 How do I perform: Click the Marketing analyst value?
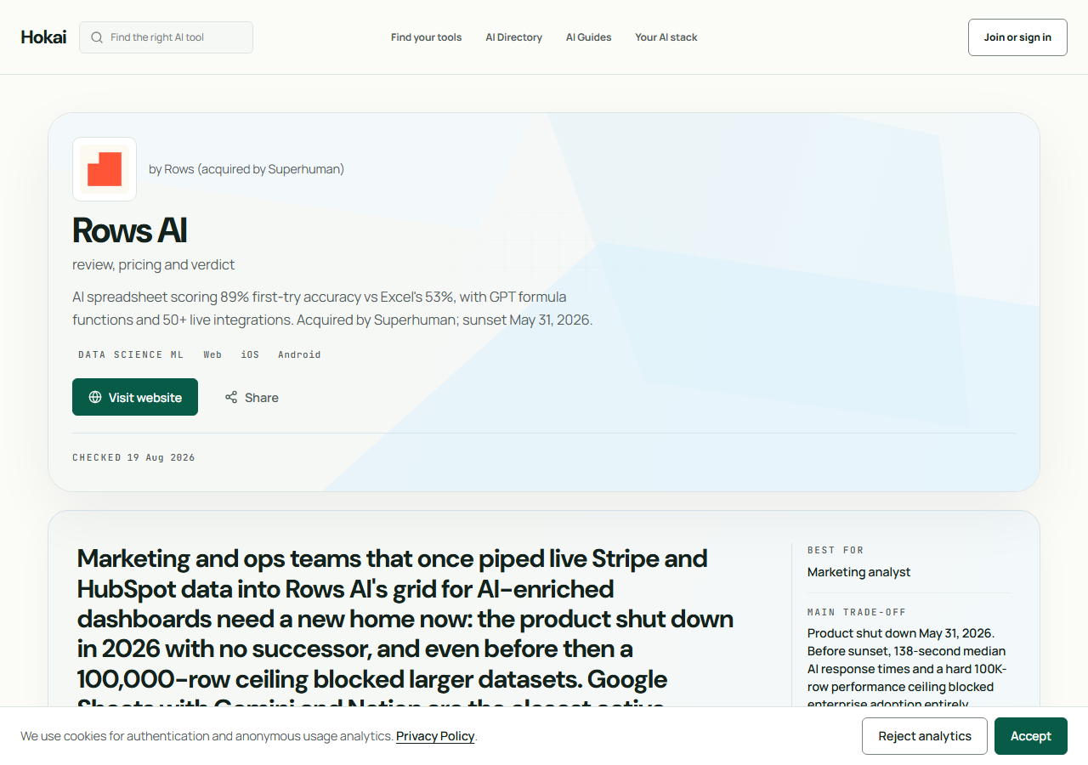pos(858,572)
